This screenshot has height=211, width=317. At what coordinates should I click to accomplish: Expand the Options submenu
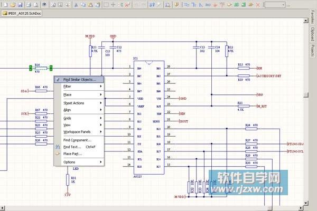click(79, 162)
